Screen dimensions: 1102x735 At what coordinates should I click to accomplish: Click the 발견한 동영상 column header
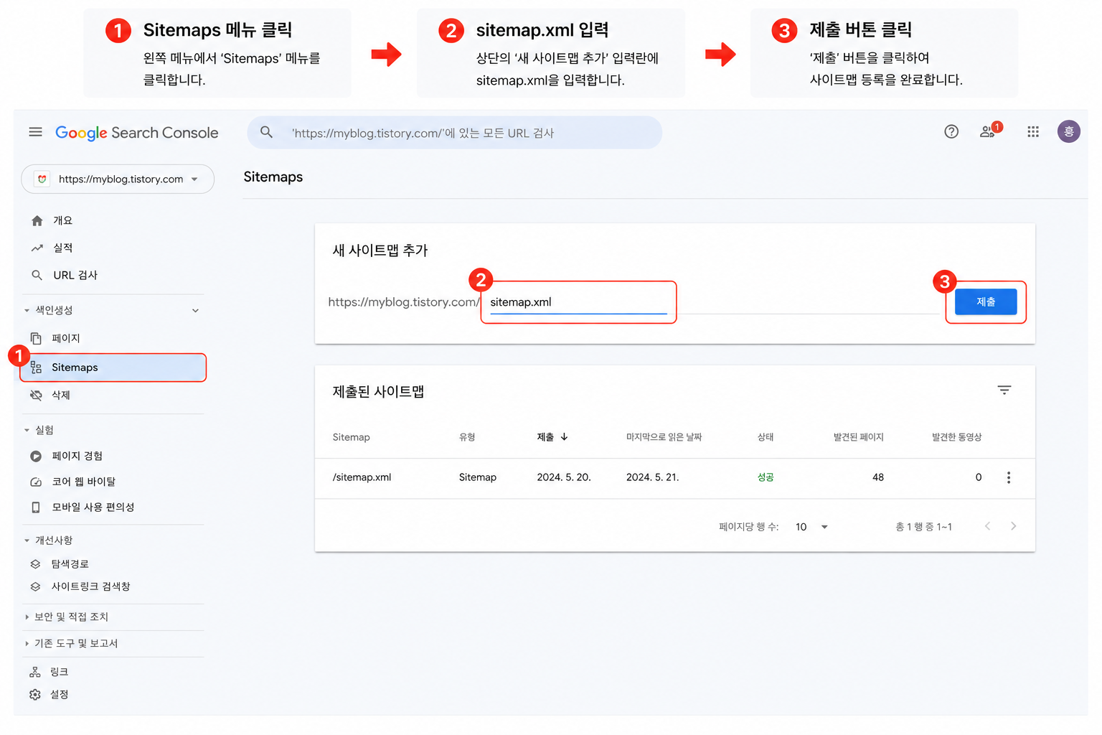[x=957, y=437]
